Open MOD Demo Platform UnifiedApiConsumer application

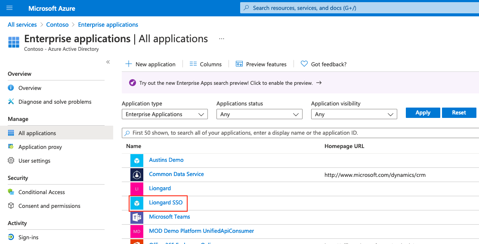point(201,231)
